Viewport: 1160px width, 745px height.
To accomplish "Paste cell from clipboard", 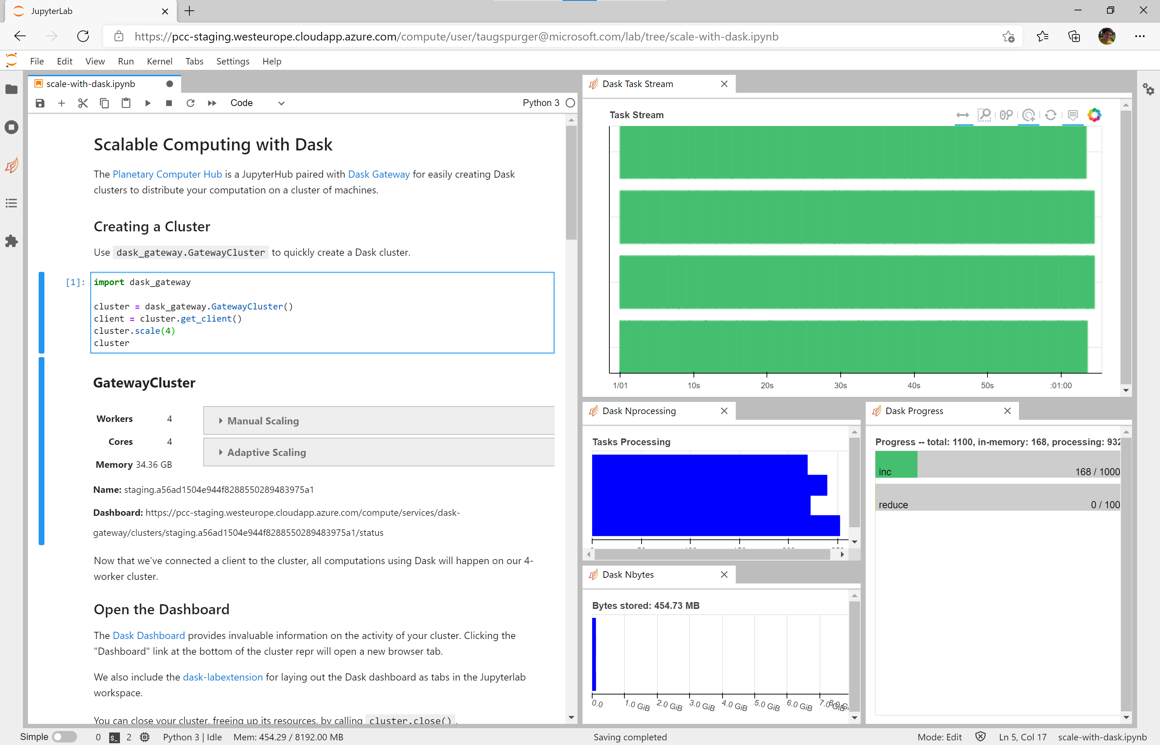I will (126, 103).
